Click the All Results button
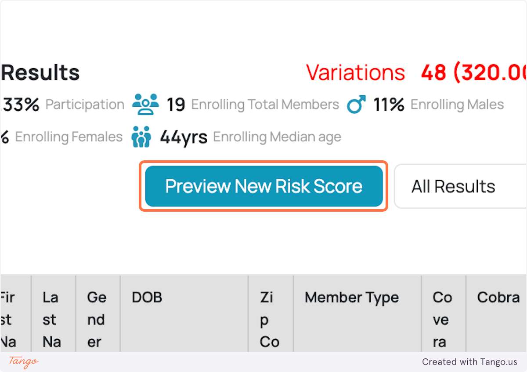 tap(453, 186)
